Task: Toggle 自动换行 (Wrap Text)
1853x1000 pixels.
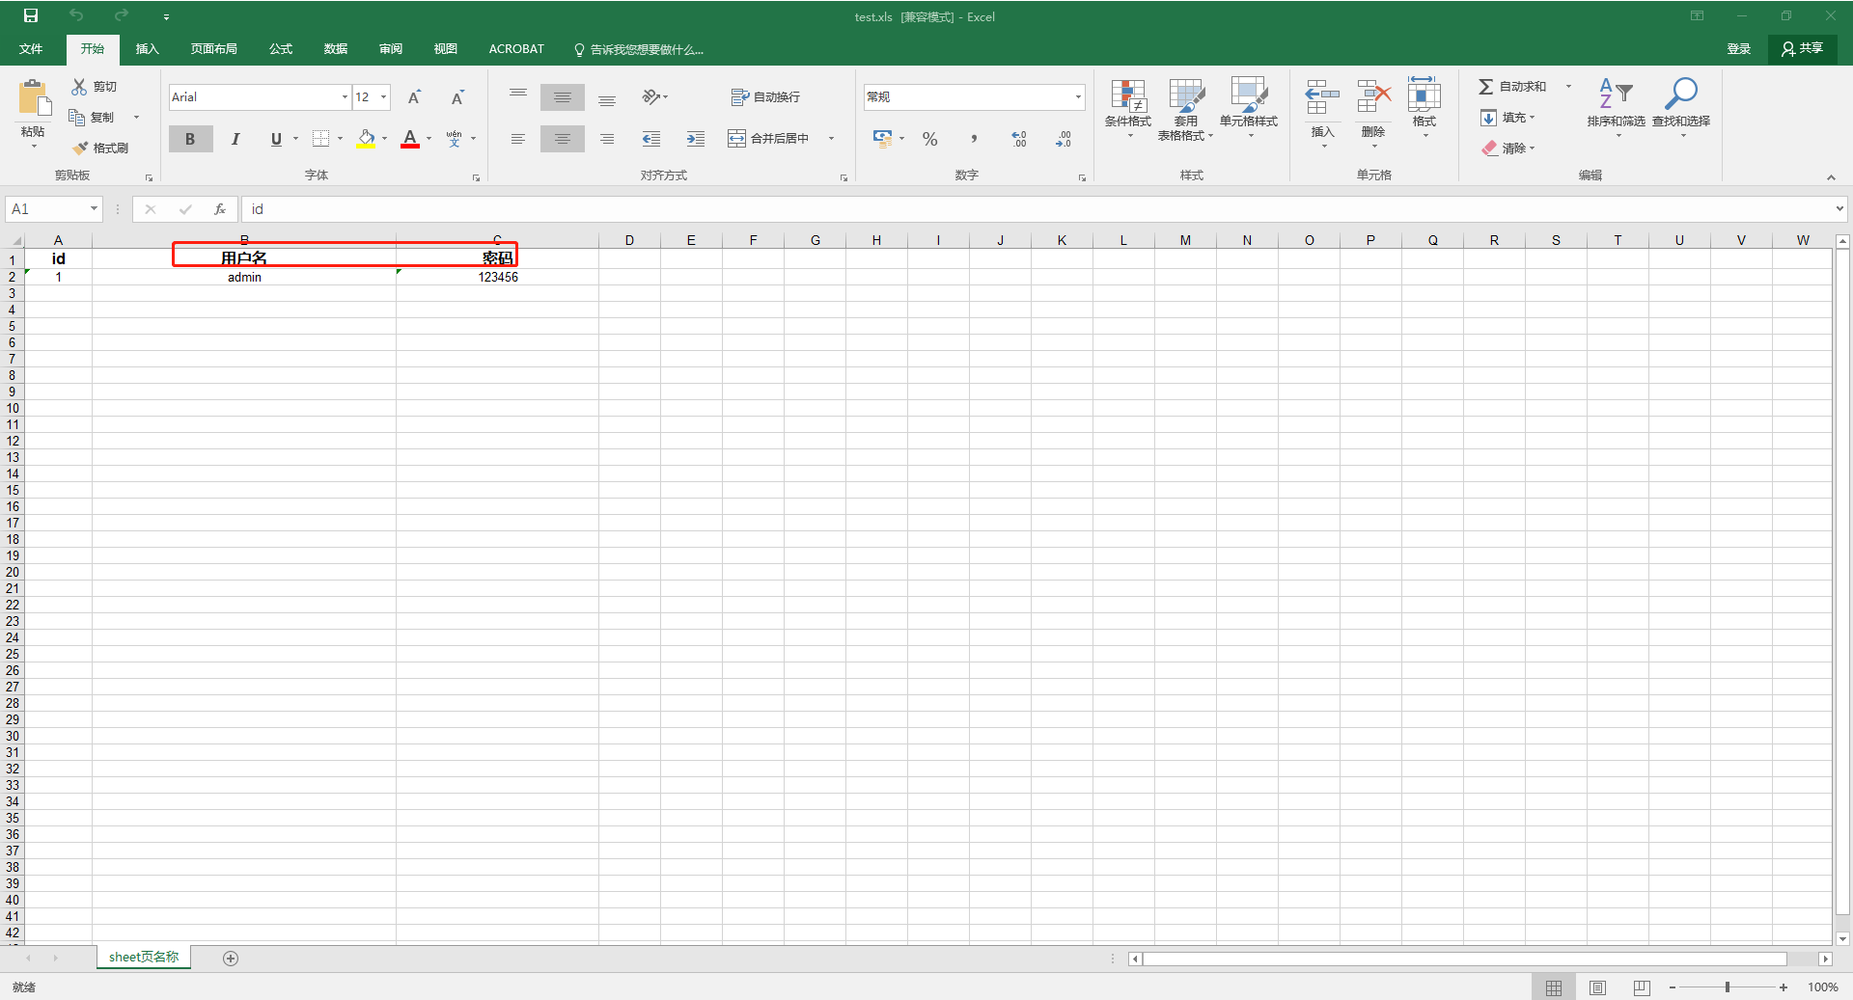Action: pos(765,96)
